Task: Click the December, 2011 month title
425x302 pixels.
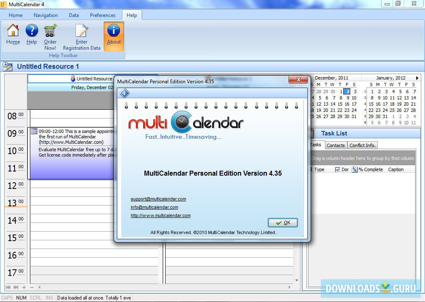Action: coord(332,78)
